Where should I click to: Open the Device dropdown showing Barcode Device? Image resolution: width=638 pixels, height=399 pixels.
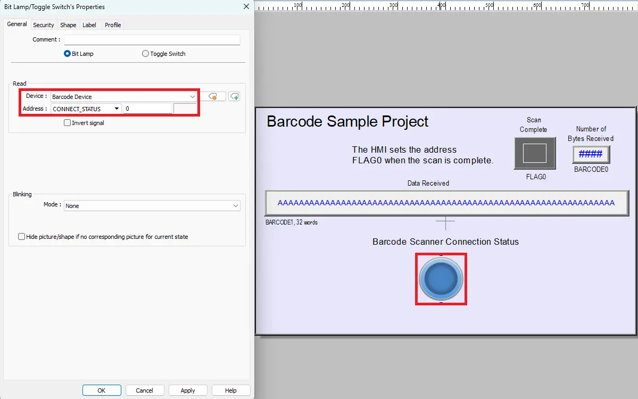(x=192, y=96)
